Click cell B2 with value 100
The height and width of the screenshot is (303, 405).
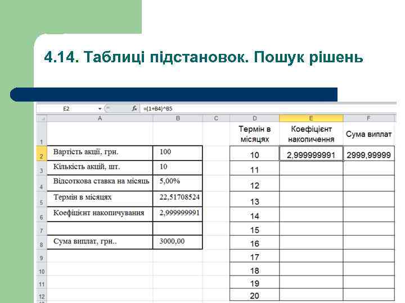178,153
